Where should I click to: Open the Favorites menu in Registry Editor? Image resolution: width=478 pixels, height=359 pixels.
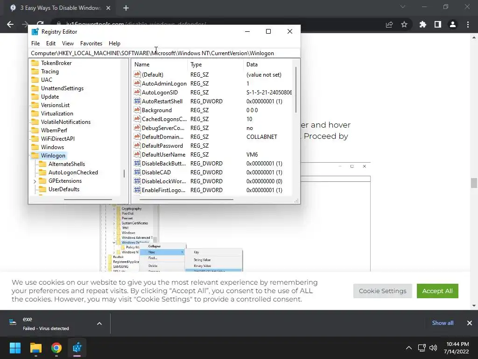coord(91,43)
